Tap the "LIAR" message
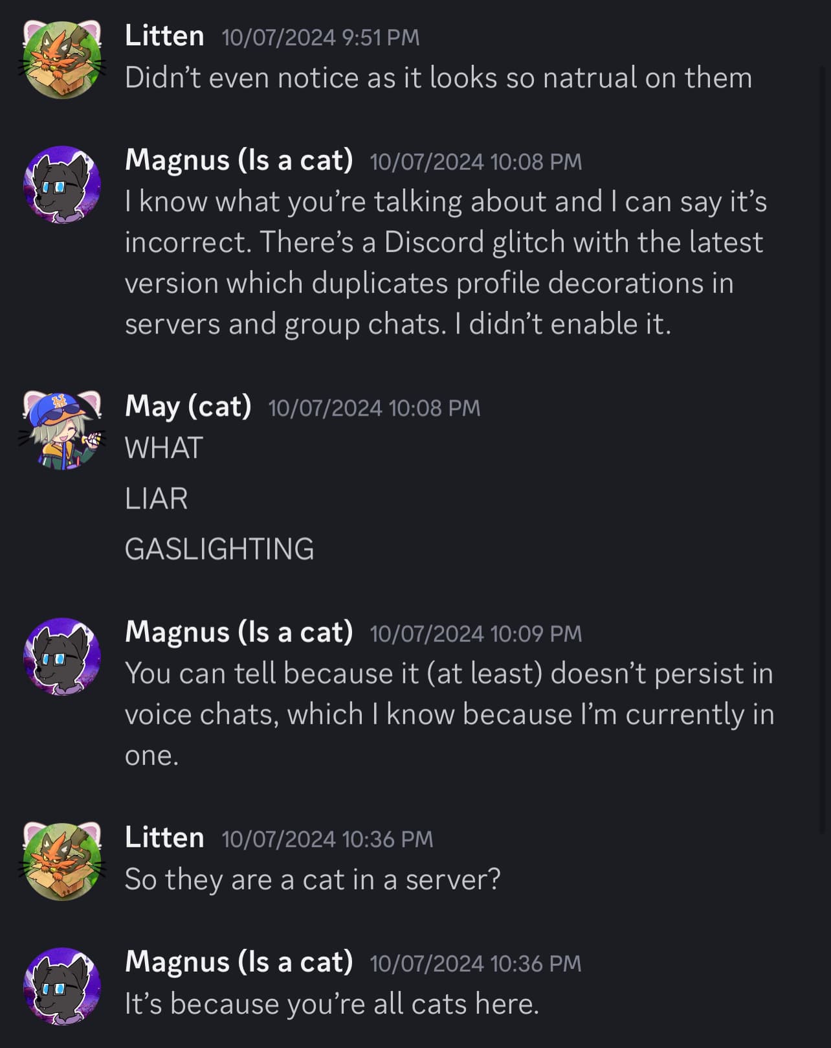 coord(156,499)
